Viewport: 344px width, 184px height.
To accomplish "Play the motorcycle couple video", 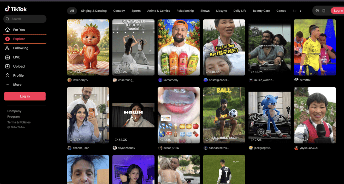I will click(269, 47).
